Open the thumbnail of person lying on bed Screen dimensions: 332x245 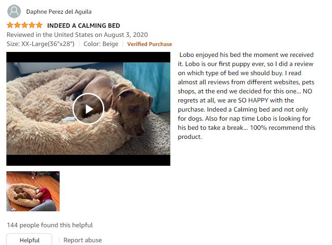33,191
